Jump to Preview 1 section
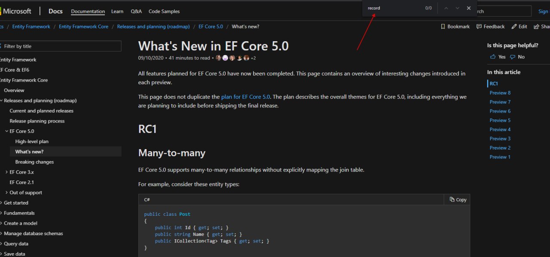The height and width of the screenshot is (257, 550). [x=500, y=157]
